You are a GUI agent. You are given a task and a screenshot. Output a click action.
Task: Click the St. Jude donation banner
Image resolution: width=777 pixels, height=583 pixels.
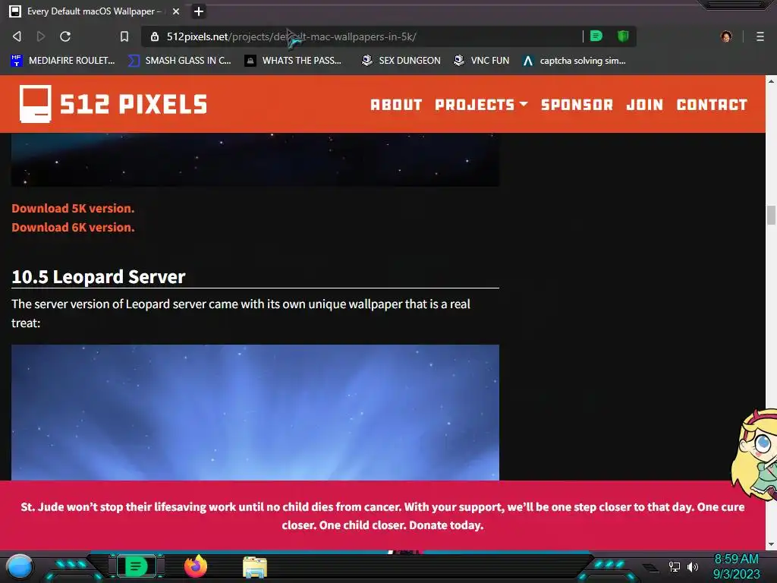coord(382,515)
